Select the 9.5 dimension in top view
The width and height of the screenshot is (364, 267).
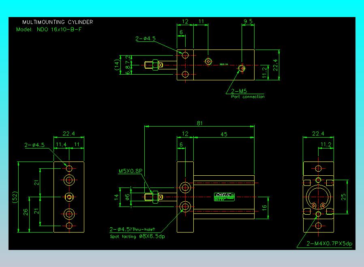248,22
